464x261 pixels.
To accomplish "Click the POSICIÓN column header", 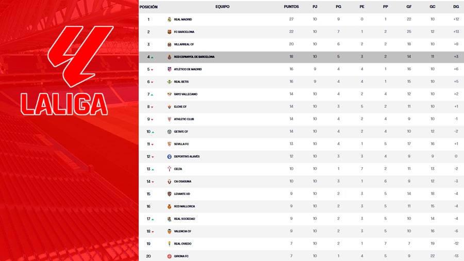I will [148, 7].
